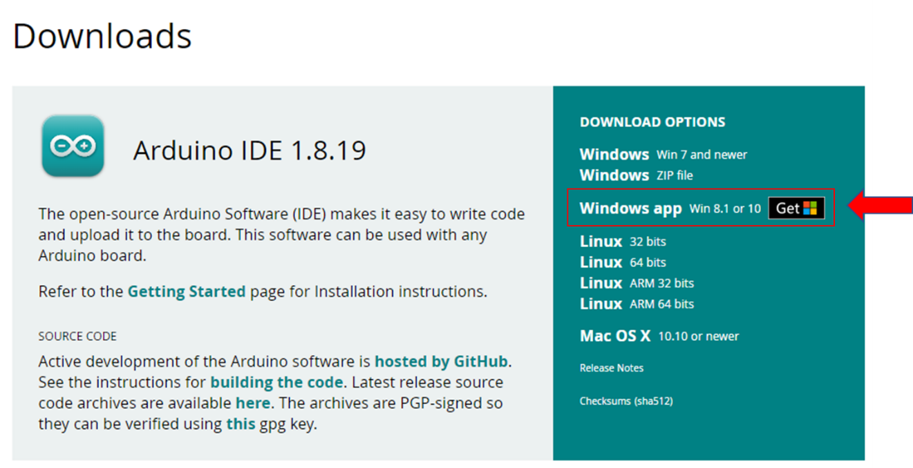Download Linux ARM 32 bits version
The width and height of the screenshot is (913, 468).
[637, 283]
